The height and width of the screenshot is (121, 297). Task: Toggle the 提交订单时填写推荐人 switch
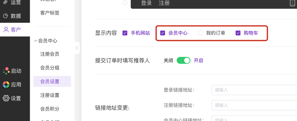coord(183,61)
